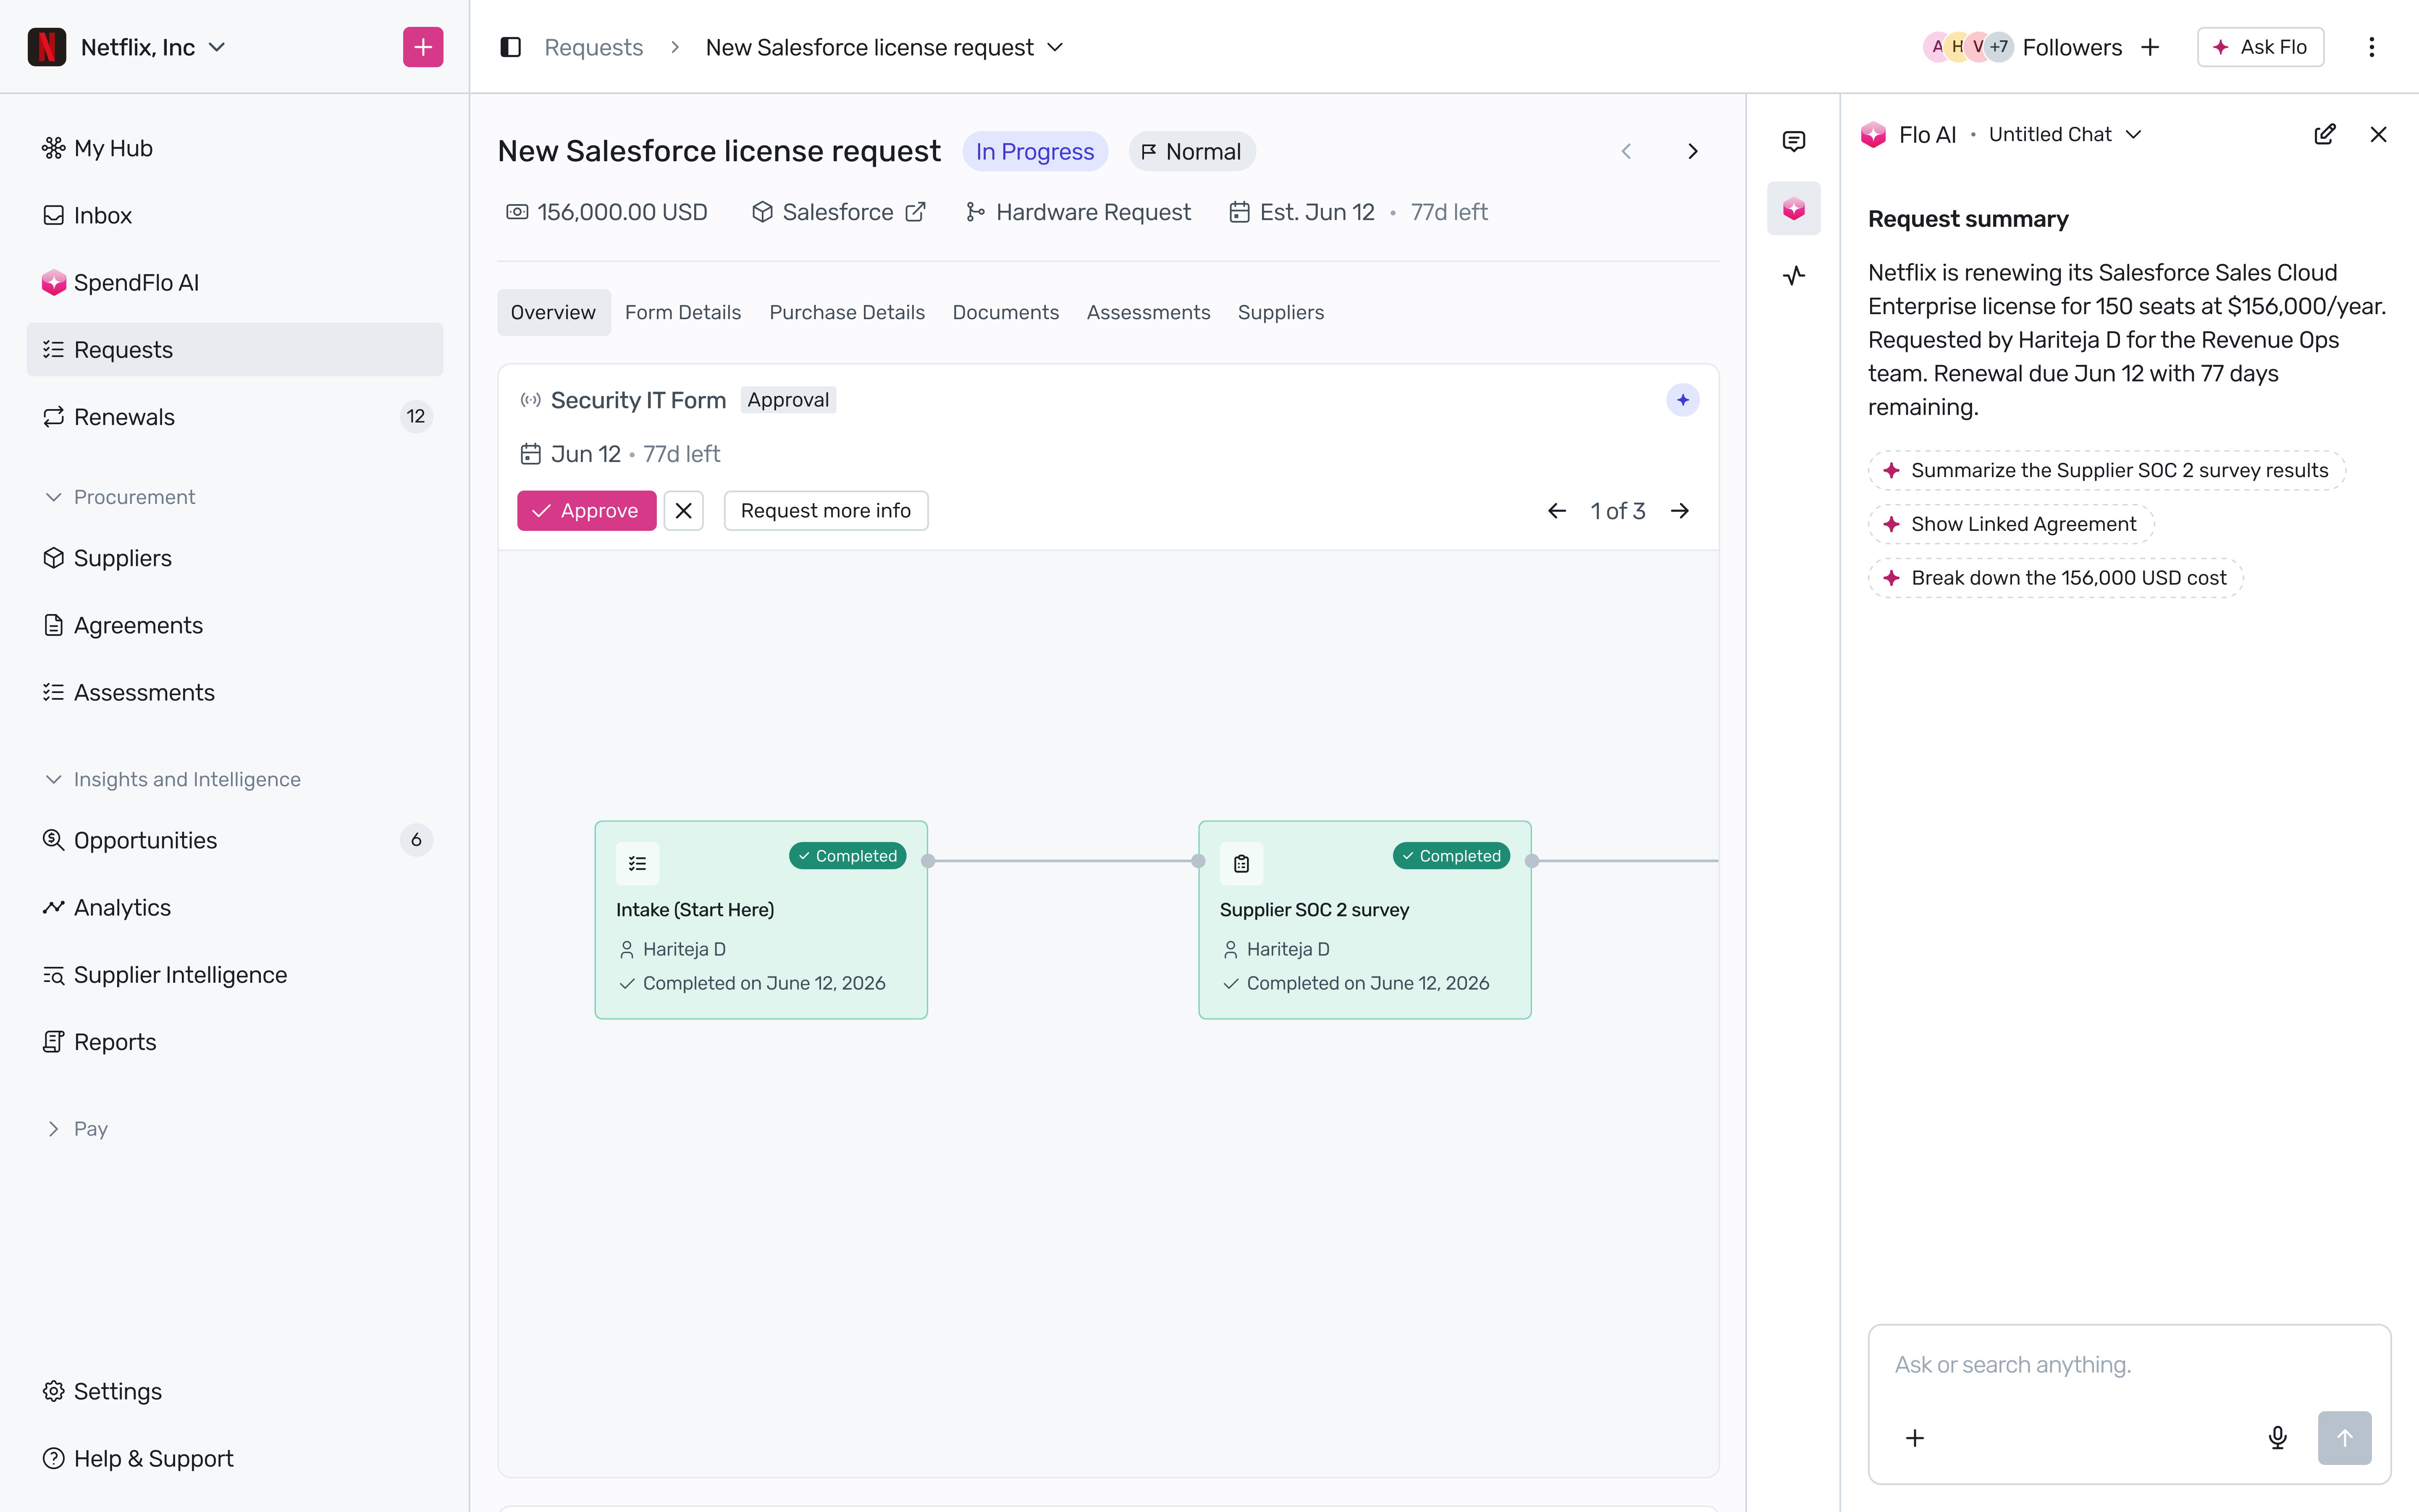2419x1512 pixels.
Task: Switch to Documents tab
Action: pos(1005,312)
